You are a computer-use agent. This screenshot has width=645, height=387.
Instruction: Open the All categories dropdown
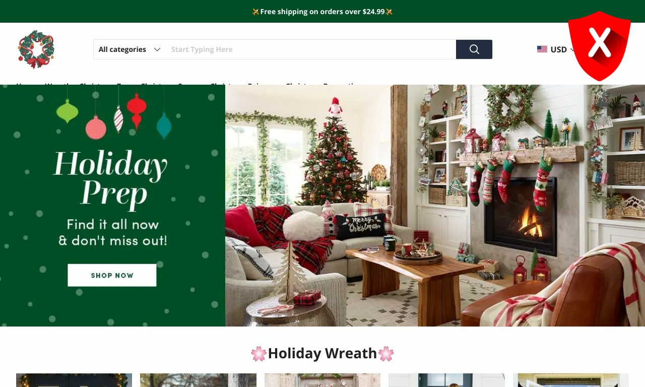pyautogui.click(x=130, y=49)
